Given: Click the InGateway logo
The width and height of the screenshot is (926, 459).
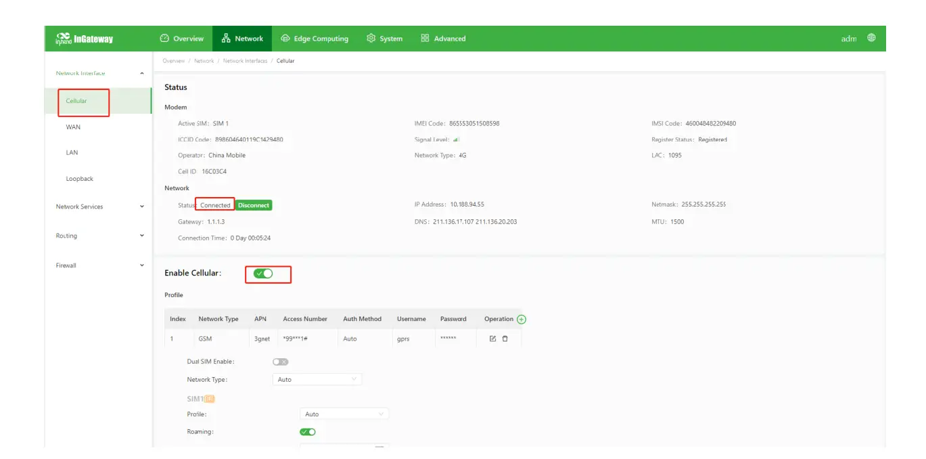Looking at the screenshot, I should tap(84, 39).
